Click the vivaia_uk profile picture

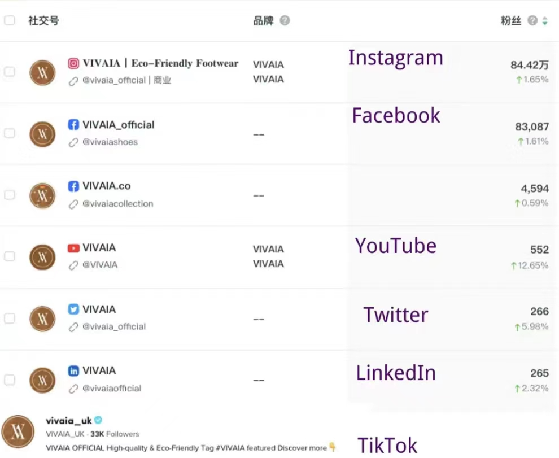[18, 433]
